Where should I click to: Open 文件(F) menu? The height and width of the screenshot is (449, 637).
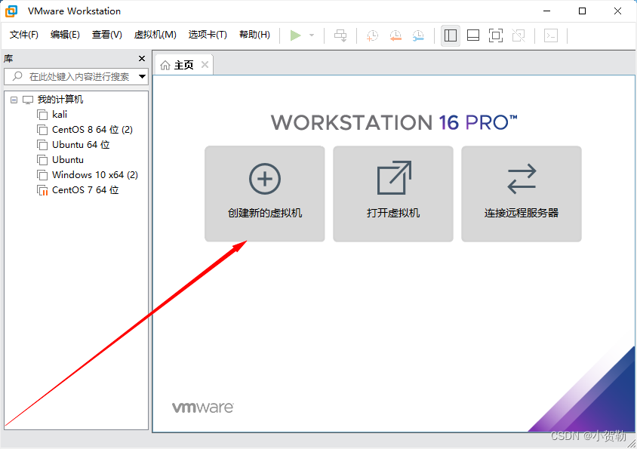pyautogui.click(x=24, y=35)
